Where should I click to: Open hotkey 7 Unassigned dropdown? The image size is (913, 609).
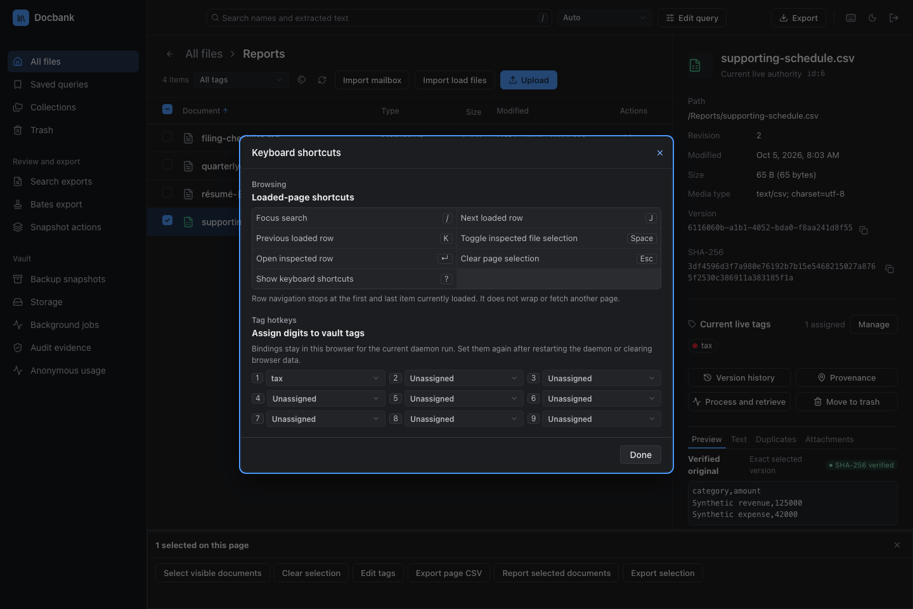(x=325, y=419)
